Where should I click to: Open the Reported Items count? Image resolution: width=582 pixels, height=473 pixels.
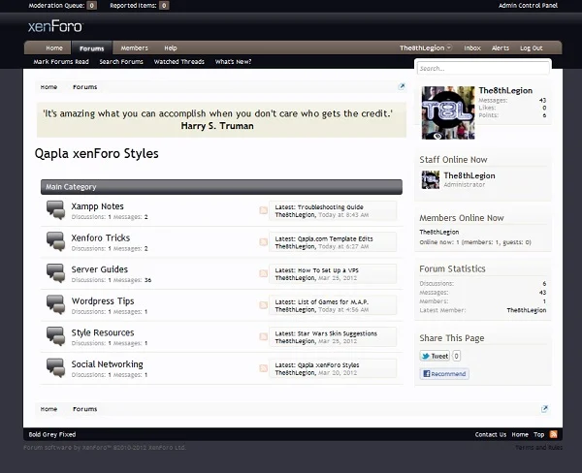164,6
